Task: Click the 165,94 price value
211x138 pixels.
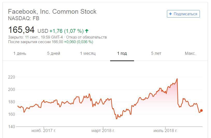Action: (x=21, y=30)
